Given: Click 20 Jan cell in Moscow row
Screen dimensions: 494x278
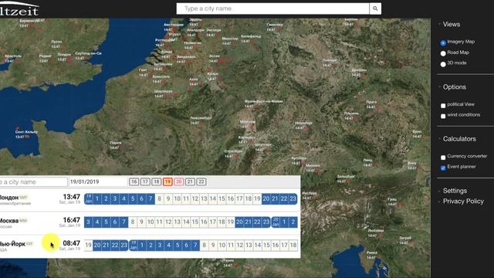Looking at the screenshot, I should click(276, 222).
